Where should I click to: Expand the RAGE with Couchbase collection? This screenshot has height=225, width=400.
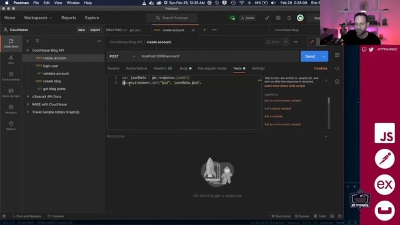[27, 104]
